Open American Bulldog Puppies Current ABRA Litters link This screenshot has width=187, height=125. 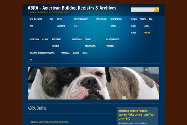point(137,115)
